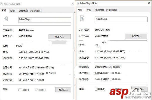This screenshot has height=100, width=152.
Task: Switch to 以前的版本 tab in right window
Action: click(112, 10)
